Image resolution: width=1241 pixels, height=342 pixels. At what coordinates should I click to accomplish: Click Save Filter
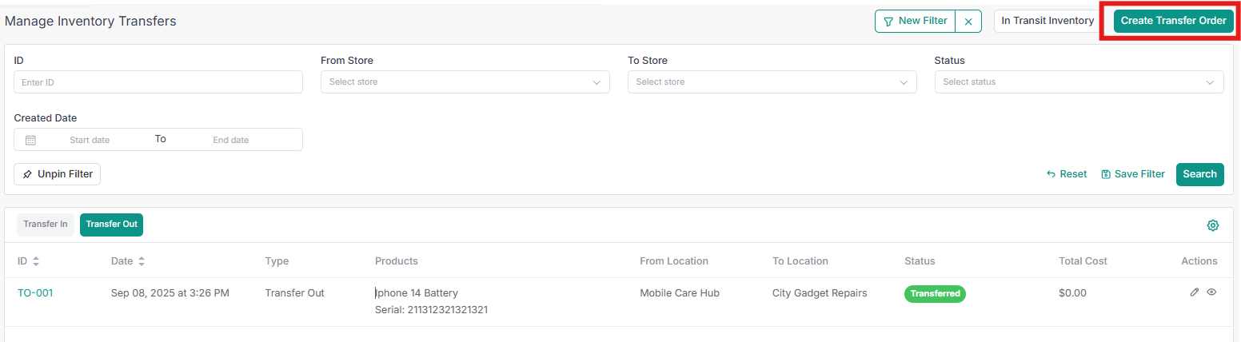1133,174
